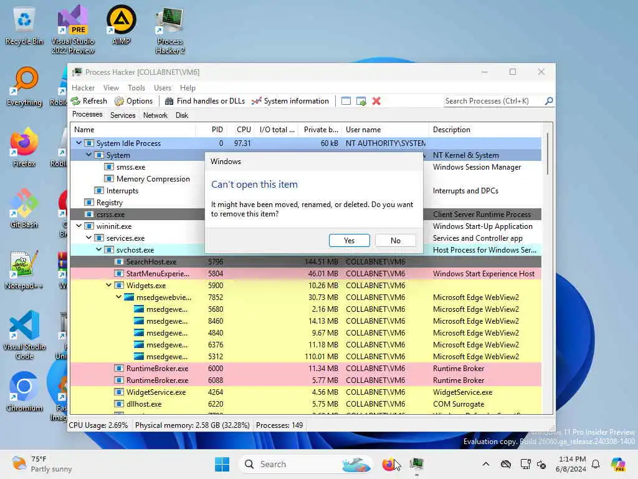Open the Tools menu

(x=136, y=87)
